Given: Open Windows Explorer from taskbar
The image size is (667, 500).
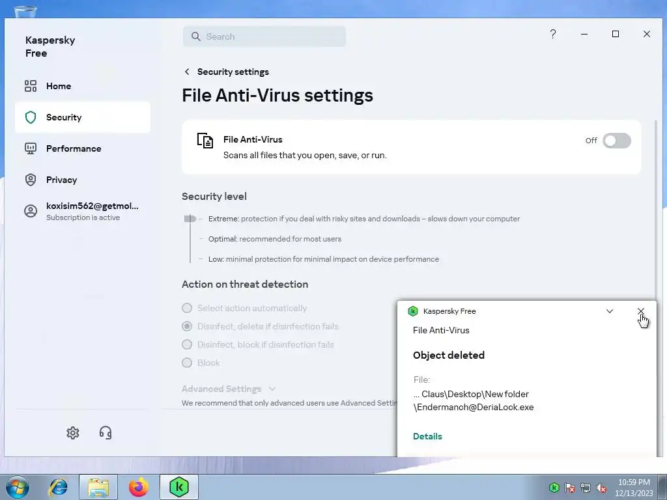Looking at the screenshot, I should point(98,487).
